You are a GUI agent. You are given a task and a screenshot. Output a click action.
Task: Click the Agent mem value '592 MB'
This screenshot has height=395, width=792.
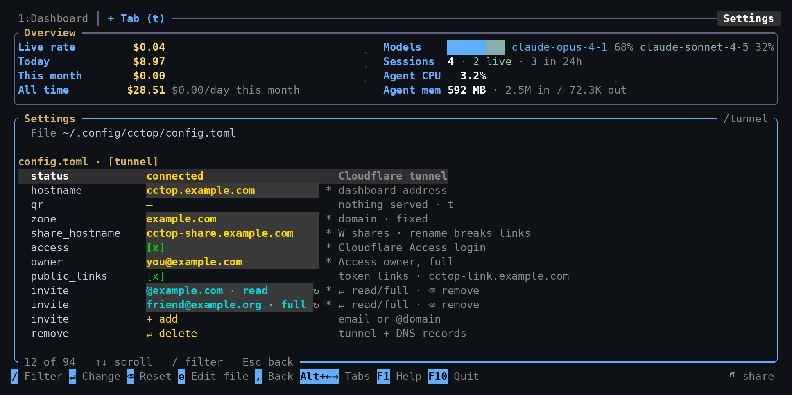[x=466, y=90]
